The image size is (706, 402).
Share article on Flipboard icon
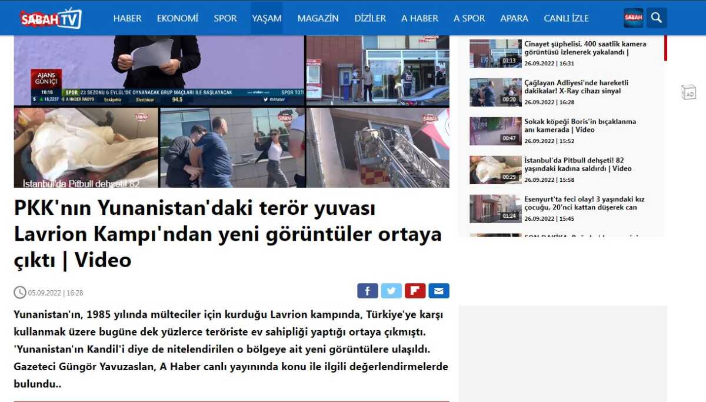tap(415, 291)
